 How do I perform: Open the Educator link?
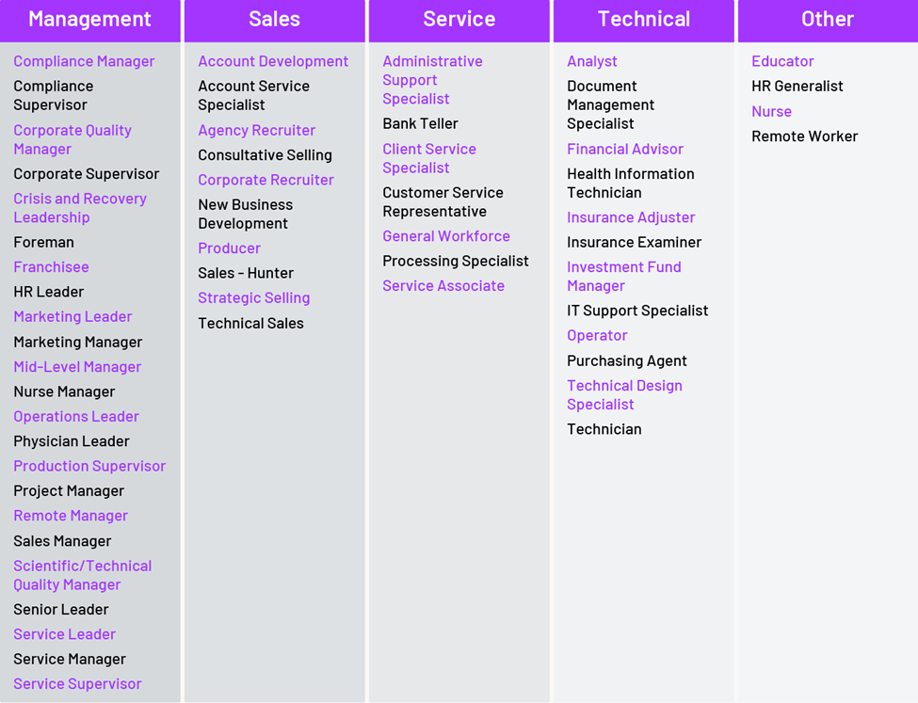point(782,61)
